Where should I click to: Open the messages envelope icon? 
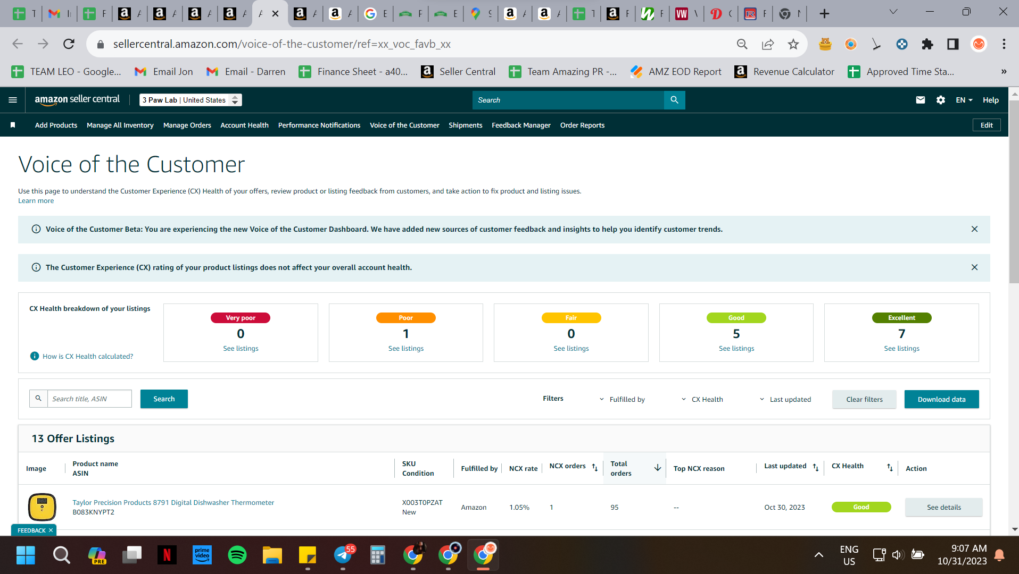(920, 100)
